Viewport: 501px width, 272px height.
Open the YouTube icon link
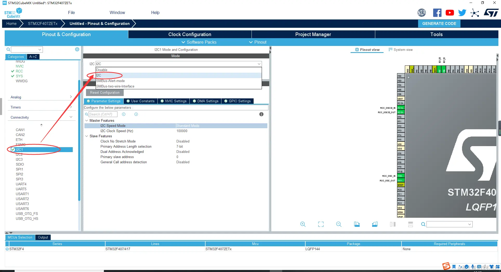click(x=450, y=13)
